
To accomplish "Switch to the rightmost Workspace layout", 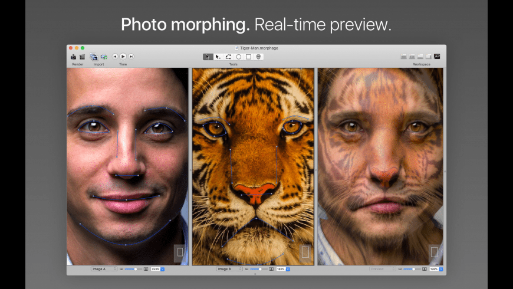I will [437, 57].
